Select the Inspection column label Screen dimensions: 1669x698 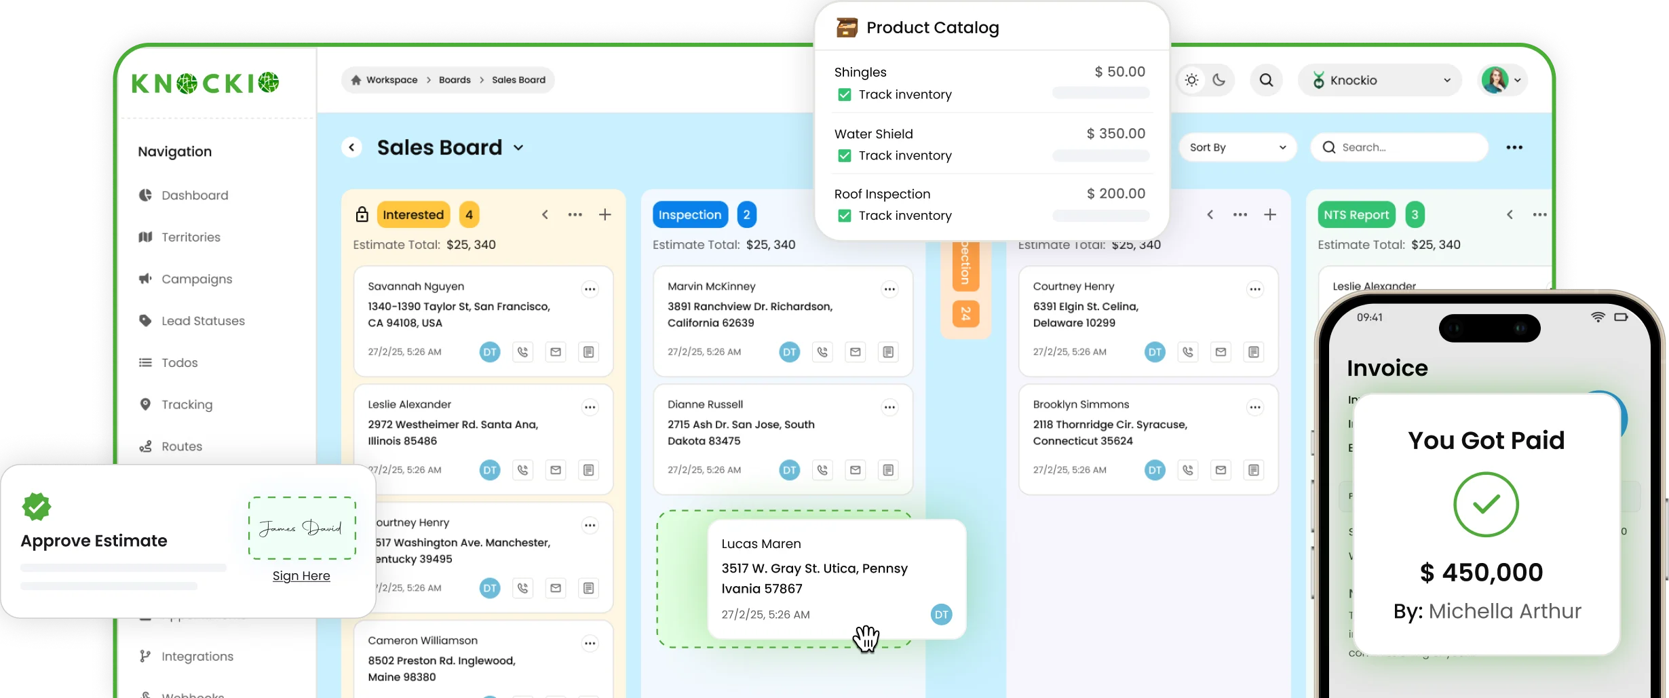tap(690, 214)
